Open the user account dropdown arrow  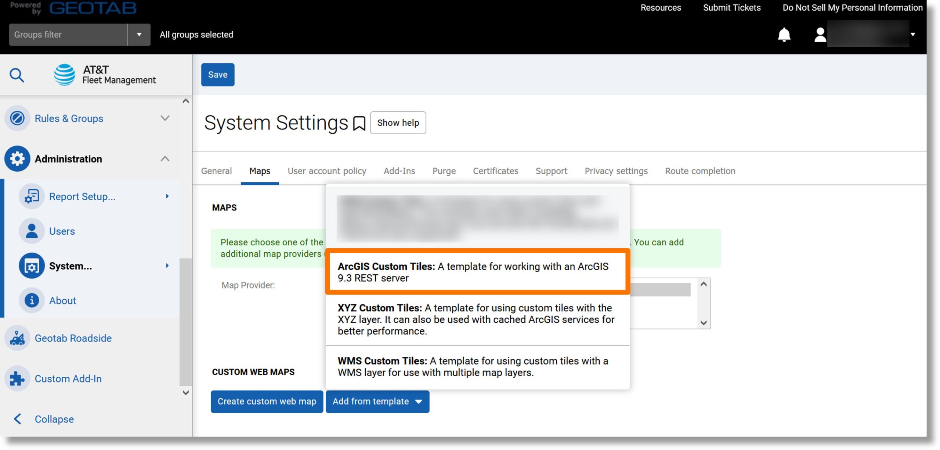pyautogui.click(x=913, y=34)
